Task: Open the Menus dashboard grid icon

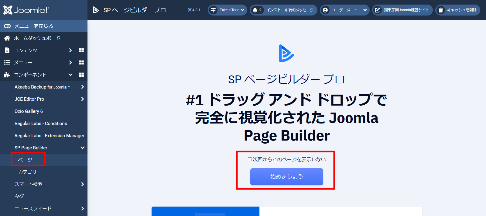Action: pos(81,62)
